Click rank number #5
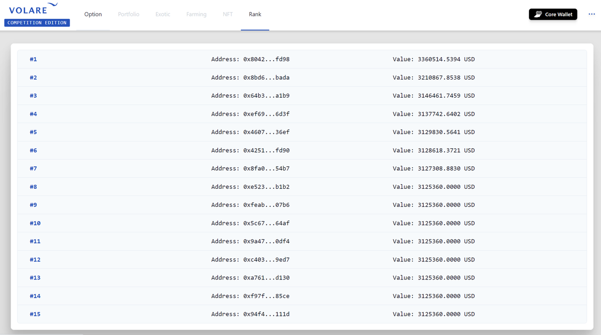Image resolution: width=601 pixels, height=335 pixels. click(34, 132)
